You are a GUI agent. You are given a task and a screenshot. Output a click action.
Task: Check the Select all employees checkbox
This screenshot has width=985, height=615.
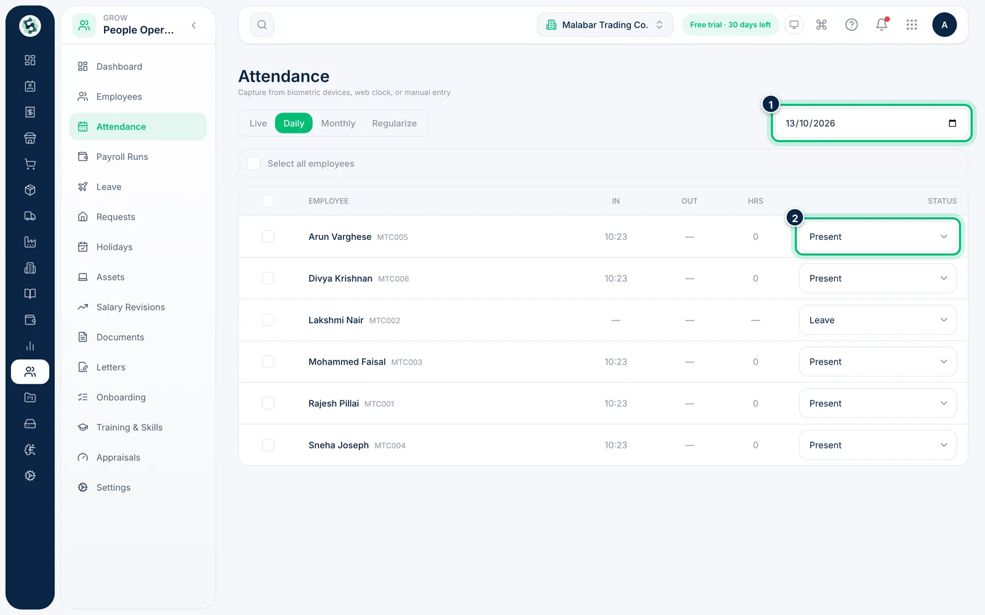click(254, 164)
